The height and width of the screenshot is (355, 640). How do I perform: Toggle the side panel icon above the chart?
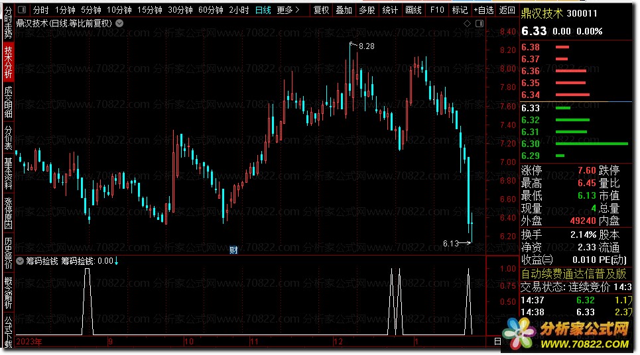[480, 24]
